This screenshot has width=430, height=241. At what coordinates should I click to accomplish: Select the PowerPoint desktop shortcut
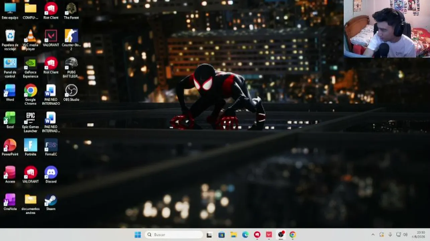point(10,147)
